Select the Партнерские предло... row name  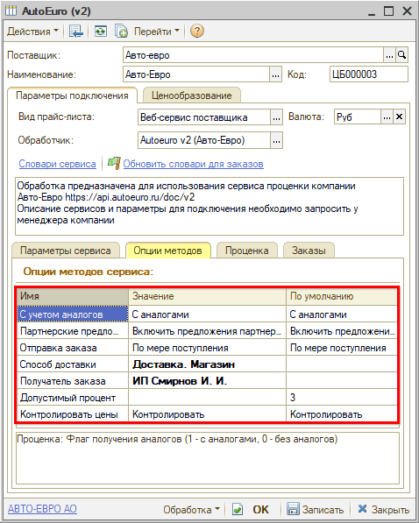click(x=73, y=331)
